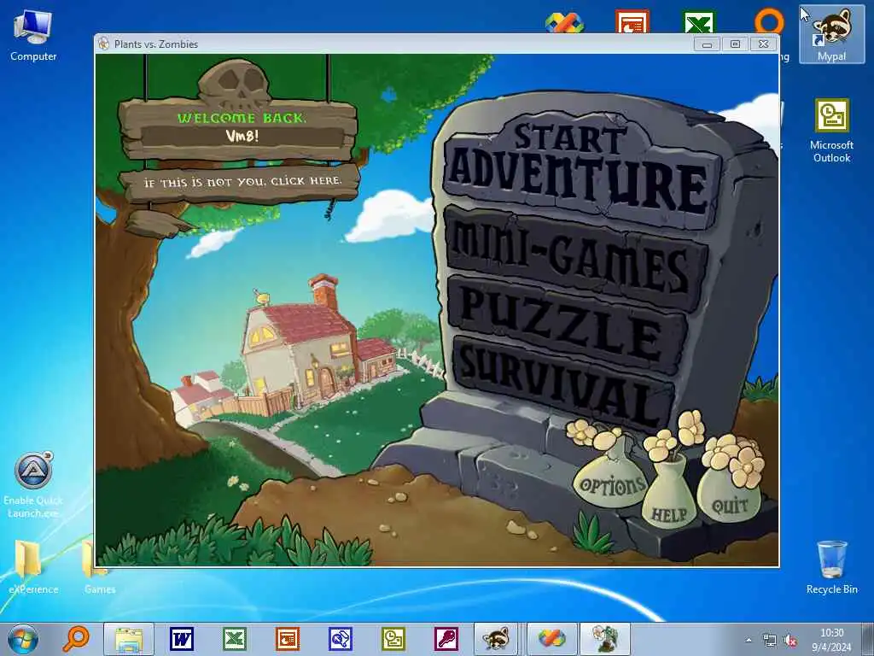Click the Quit vase
Viewport: 874px width, 656px height.
[x=729, y=504]
